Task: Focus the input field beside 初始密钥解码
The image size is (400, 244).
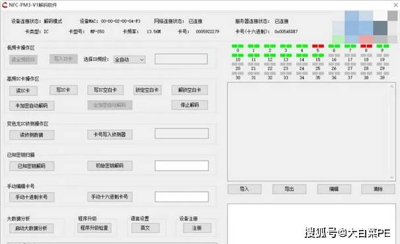Action: (x=182, y=166)
